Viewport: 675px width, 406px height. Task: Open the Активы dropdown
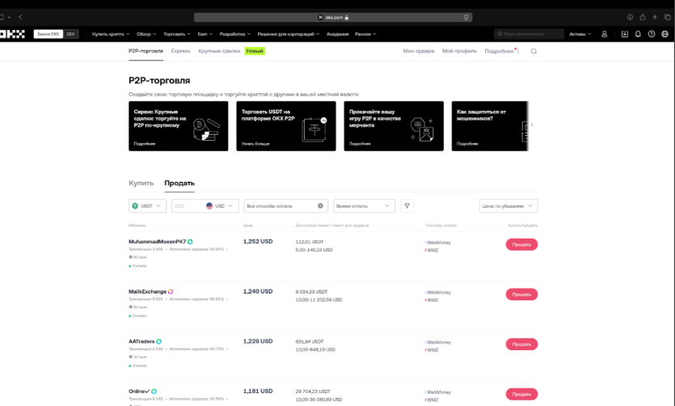pyautogui.click(x=580, y=34)
